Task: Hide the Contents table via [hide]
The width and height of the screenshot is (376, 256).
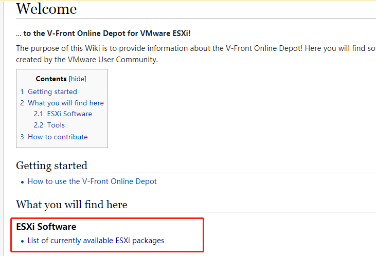Action: point(78,79)
